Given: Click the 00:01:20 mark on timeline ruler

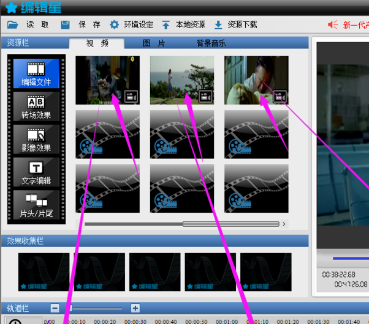Looking at the screenshot, I should [x=288, y=322].
